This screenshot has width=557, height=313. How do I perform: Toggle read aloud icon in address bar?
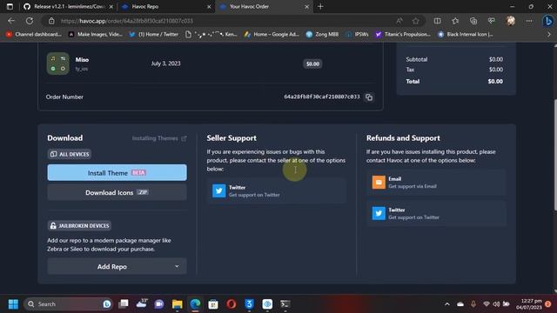point(399,21)
